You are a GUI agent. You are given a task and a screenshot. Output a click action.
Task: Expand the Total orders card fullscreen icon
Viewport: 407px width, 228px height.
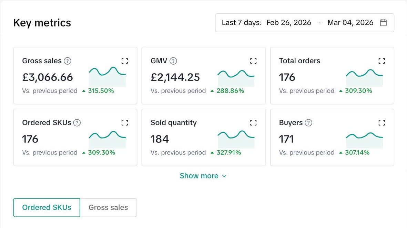point(381,61)
